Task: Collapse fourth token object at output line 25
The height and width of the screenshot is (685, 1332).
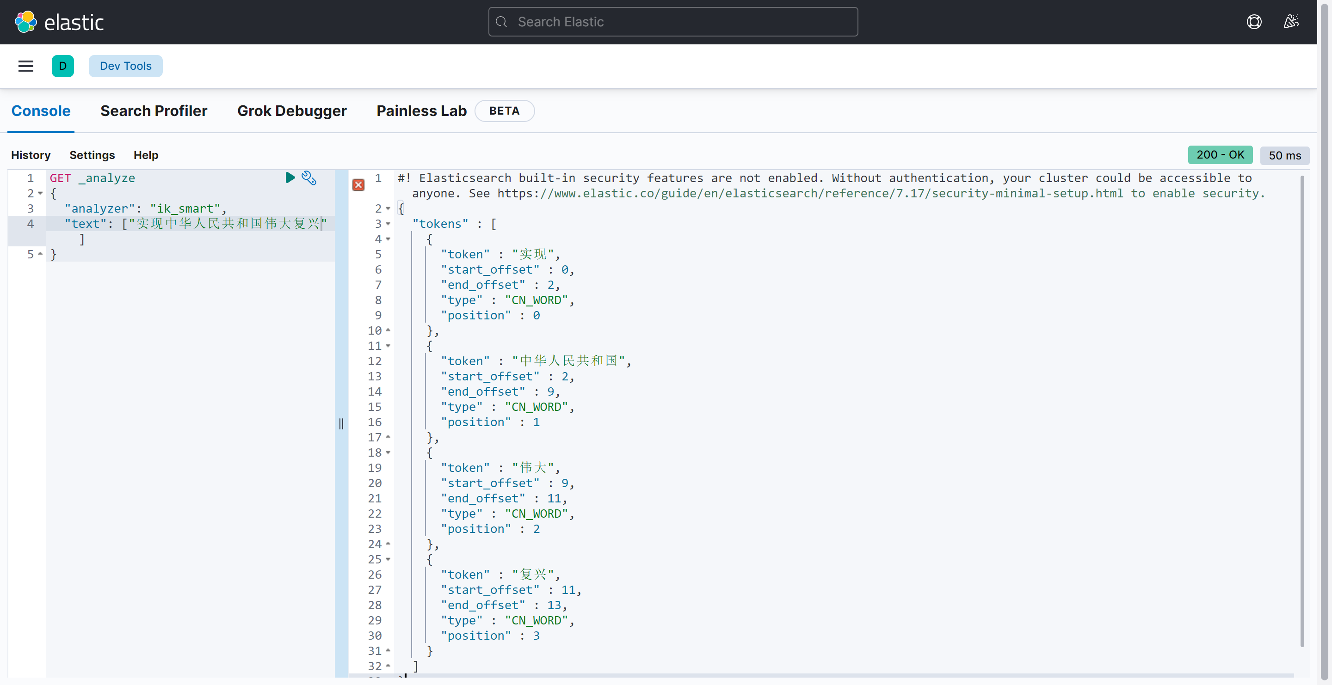Action: coord(388,559)
